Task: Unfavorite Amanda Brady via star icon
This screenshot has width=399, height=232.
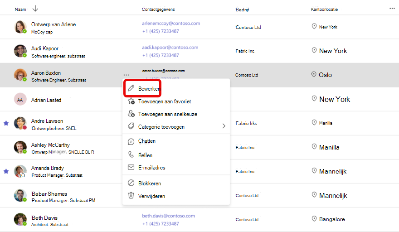Action: point(6,171)
